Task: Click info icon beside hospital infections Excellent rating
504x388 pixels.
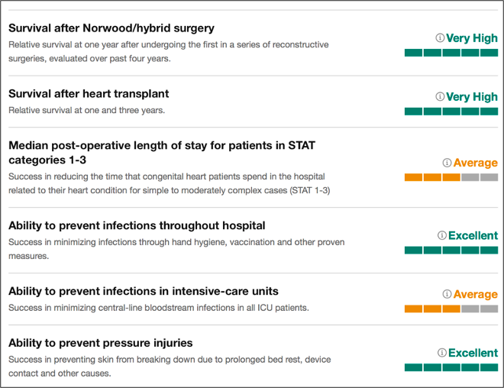Action: [x=441, y=236]
